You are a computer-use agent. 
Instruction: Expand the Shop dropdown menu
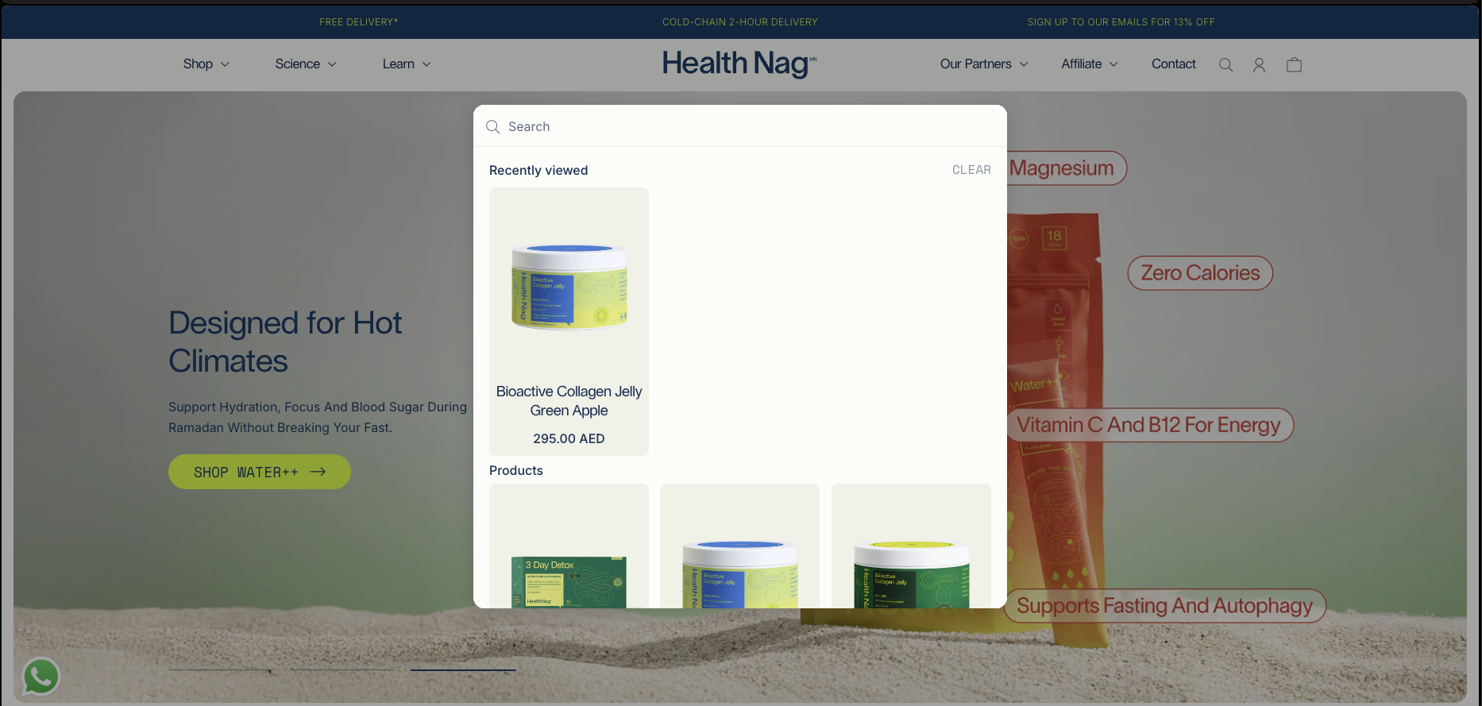pyautogui.click(x=206, y=64)
